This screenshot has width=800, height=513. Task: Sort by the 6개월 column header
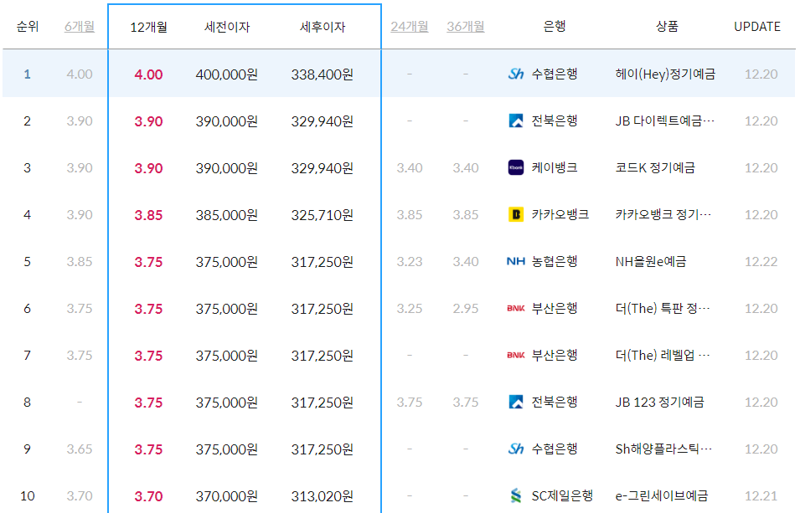(x=80, y=27)
